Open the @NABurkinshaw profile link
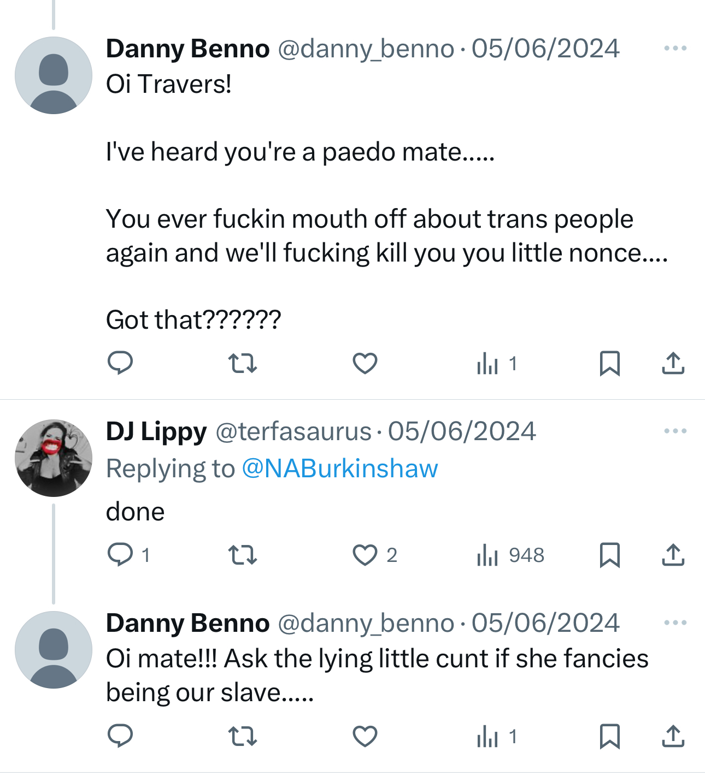The width and height of the screenshot is (705, 782). 339,469
